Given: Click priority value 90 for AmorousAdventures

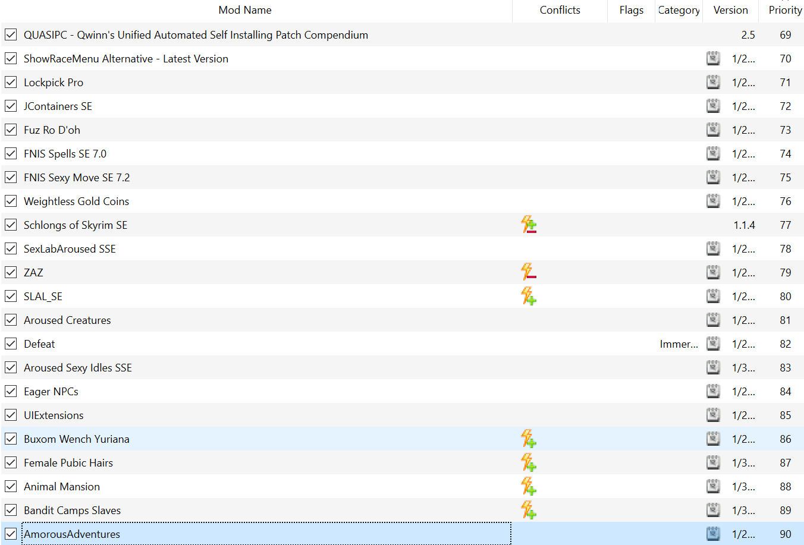Looking at the screenshot, I should pyautogui.click(x=786, y=534).
